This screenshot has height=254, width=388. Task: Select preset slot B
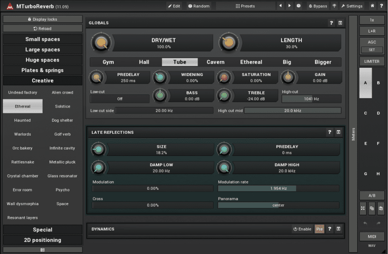click(x=378, y=83)
